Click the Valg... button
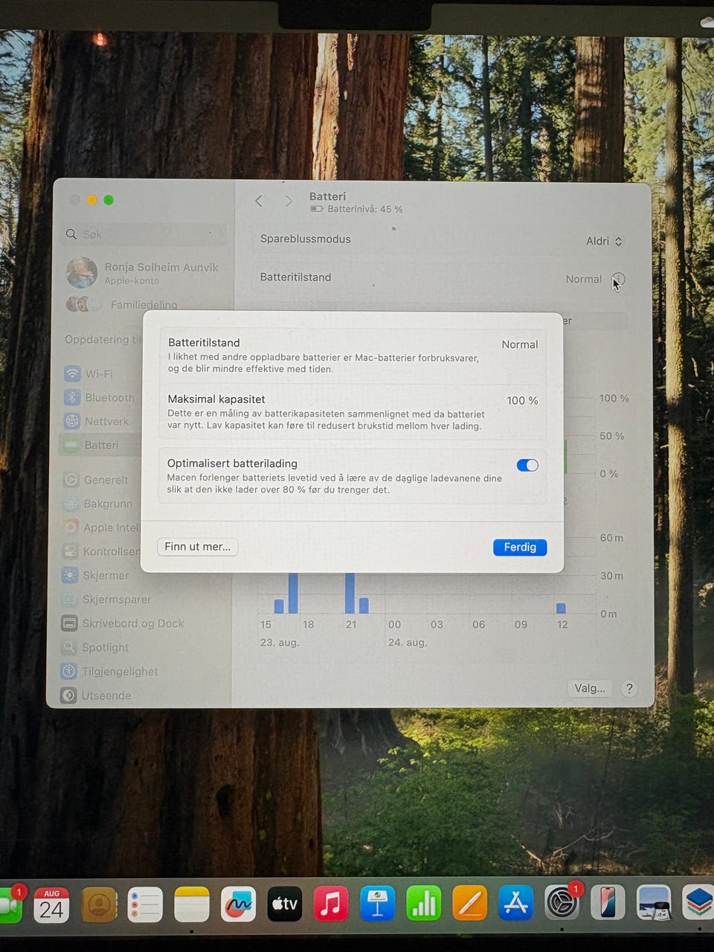714x952 pixels. (590, 688)
